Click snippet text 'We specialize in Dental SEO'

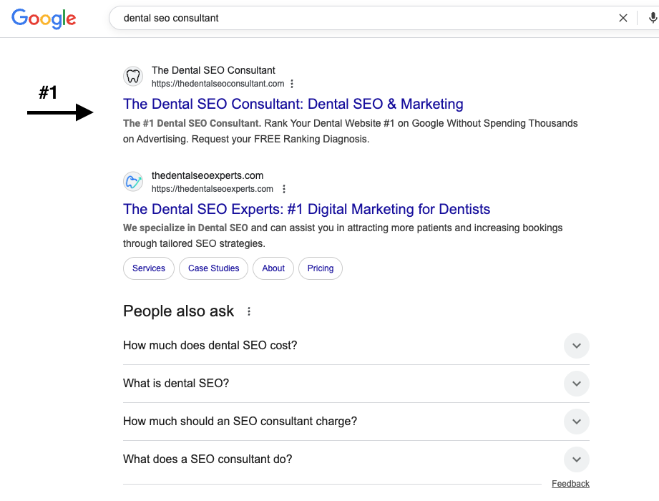185,228
